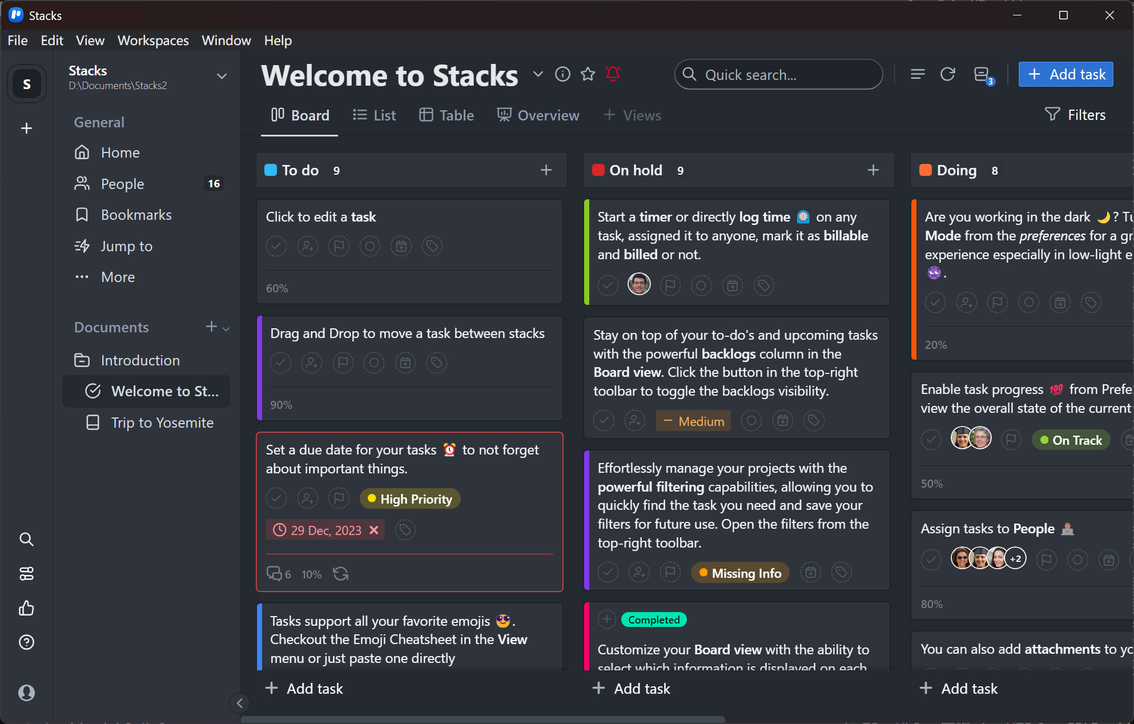The height and width of the screenshot is (724, 1134).
Task: Set status circle on Start a timer card
Action: tap(701, 285)
